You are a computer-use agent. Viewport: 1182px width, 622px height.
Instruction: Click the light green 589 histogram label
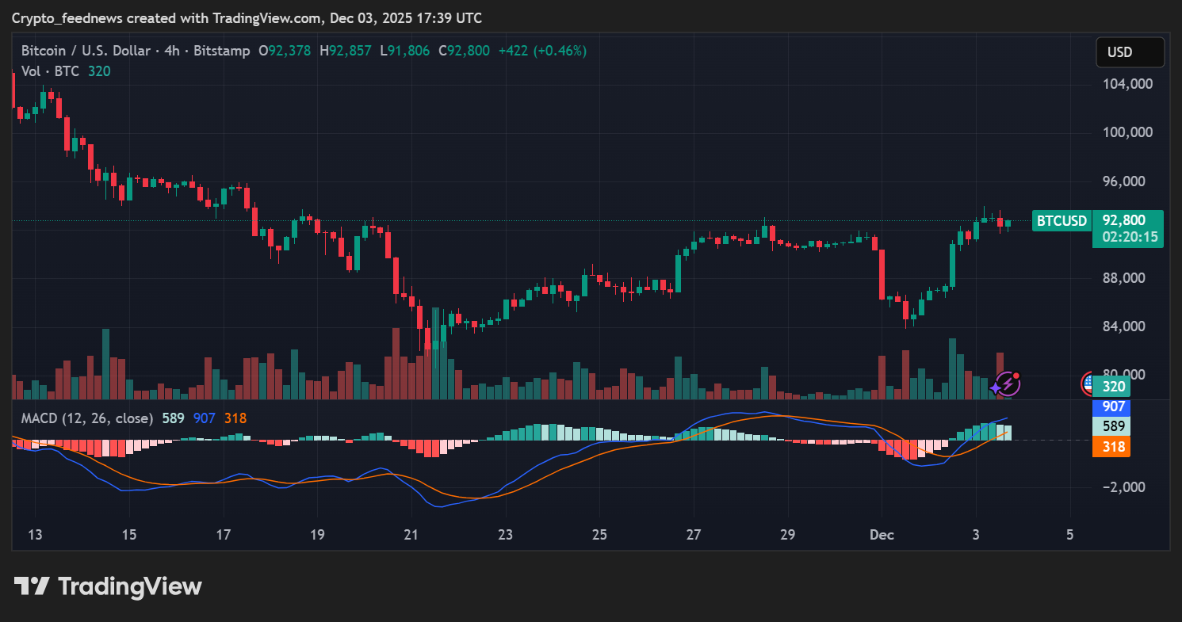click(1114, 426)
